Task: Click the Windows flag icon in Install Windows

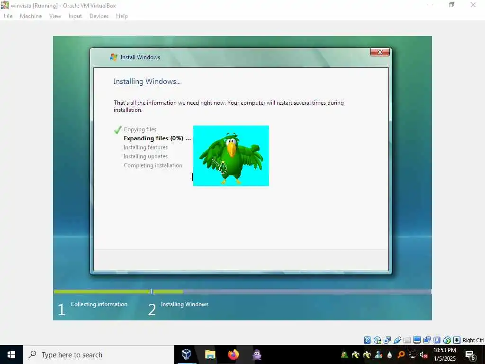Action: click(114, 57)
